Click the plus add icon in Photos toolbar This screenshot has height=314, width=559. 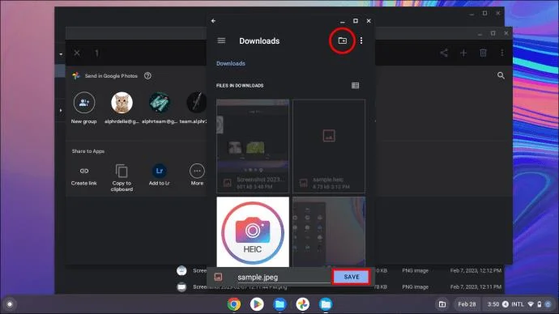coord(463,53)
